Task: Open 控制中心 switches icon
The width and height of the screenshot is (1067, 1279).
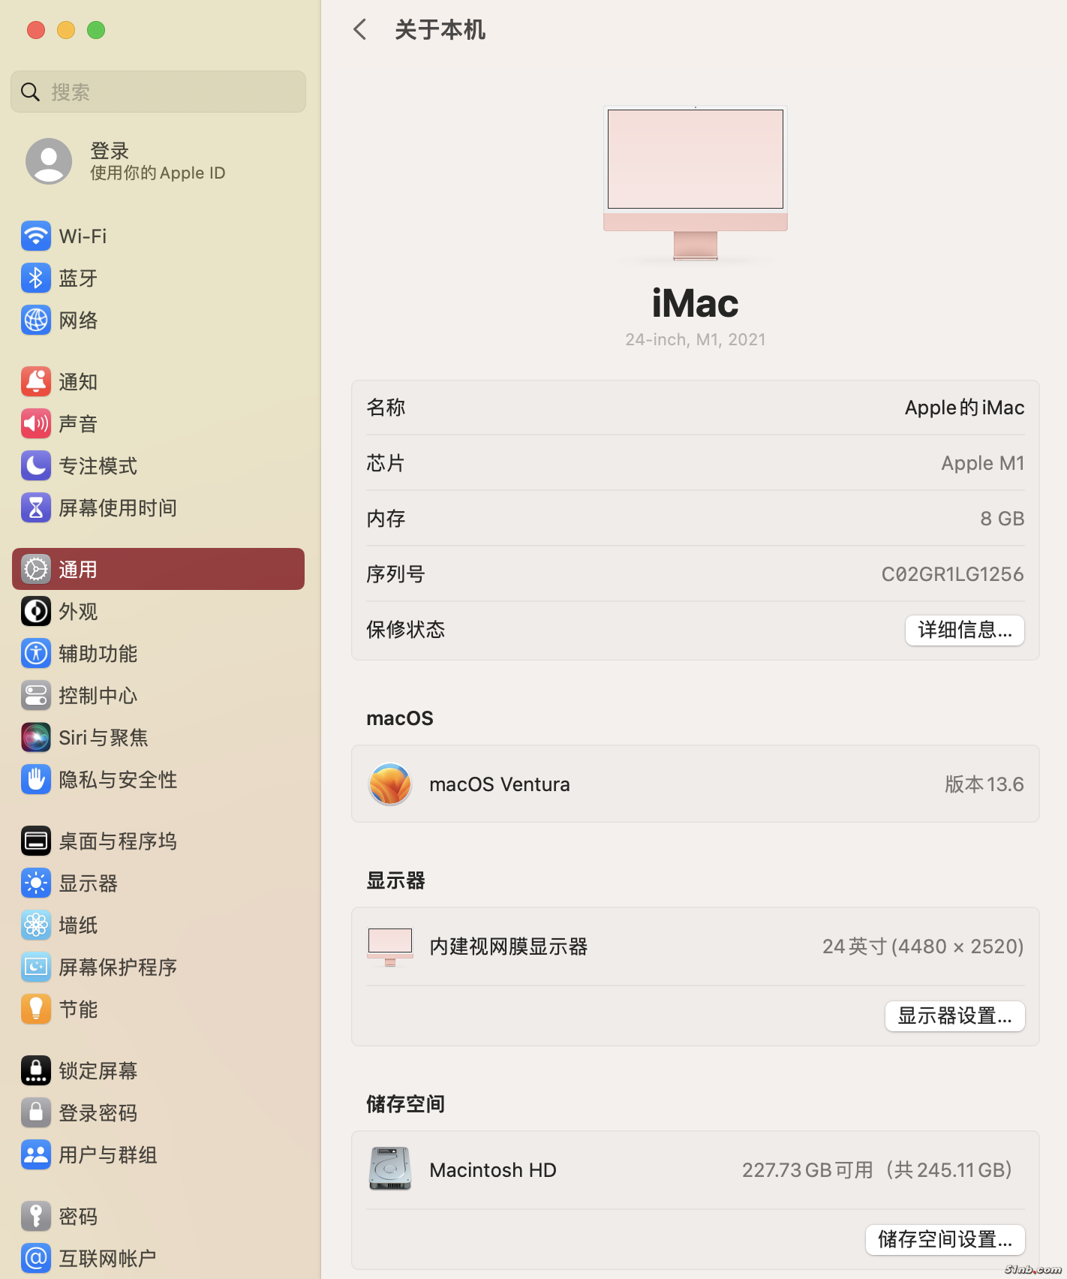Action: click(36, 696)
